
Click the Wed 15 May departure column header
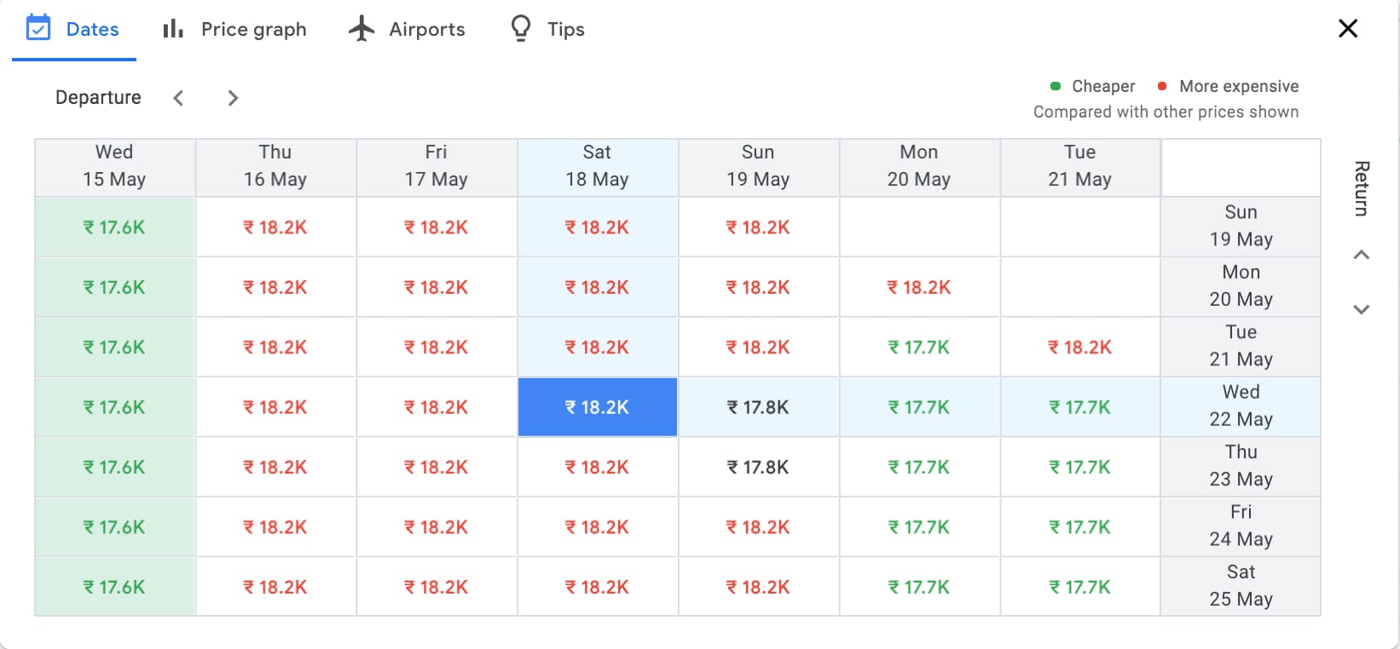pyautogui.click(x=114, y=166)
